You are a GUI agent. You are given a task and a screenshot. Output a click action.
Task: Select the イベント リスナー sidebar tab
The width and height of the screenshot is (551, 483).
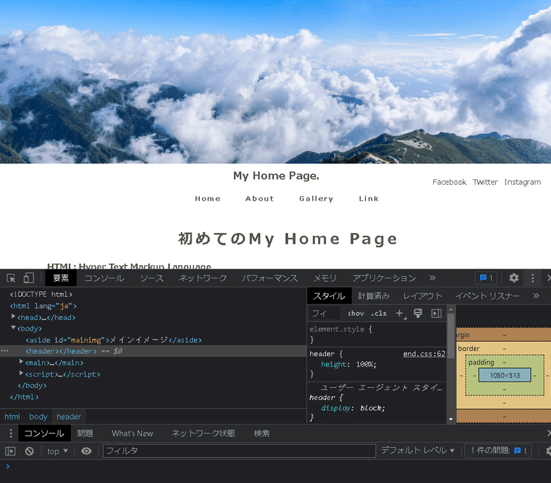click(488, 296)
